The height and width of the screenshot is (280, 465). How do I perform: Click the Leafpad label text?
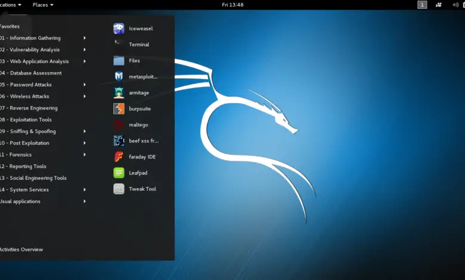(x=138, y=173)
